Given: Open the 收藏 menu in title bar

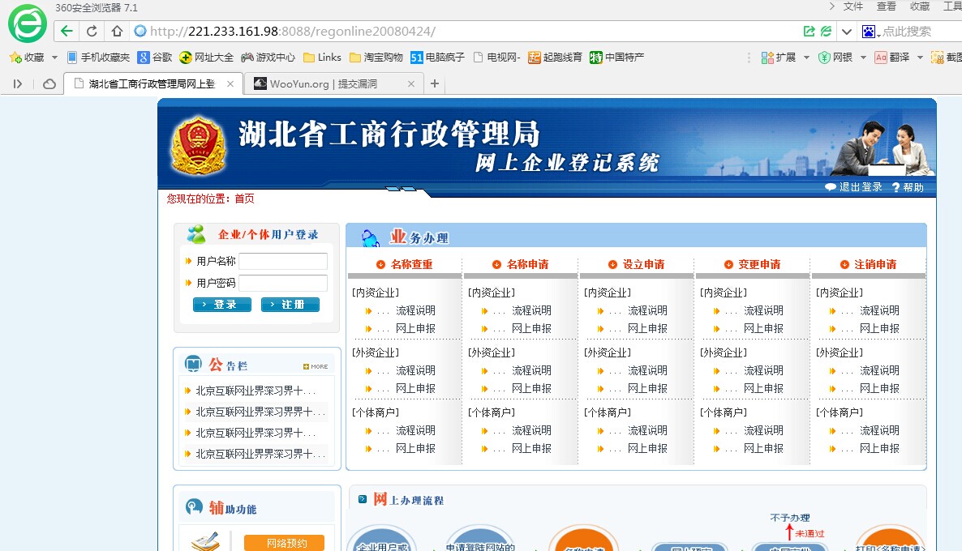Looking at the screenshot, I should (x=920, y=6).
